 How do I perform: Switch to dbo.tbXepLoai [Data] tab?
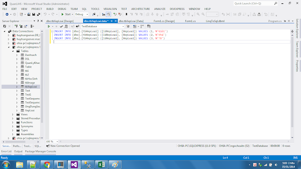tap(131, 21)
